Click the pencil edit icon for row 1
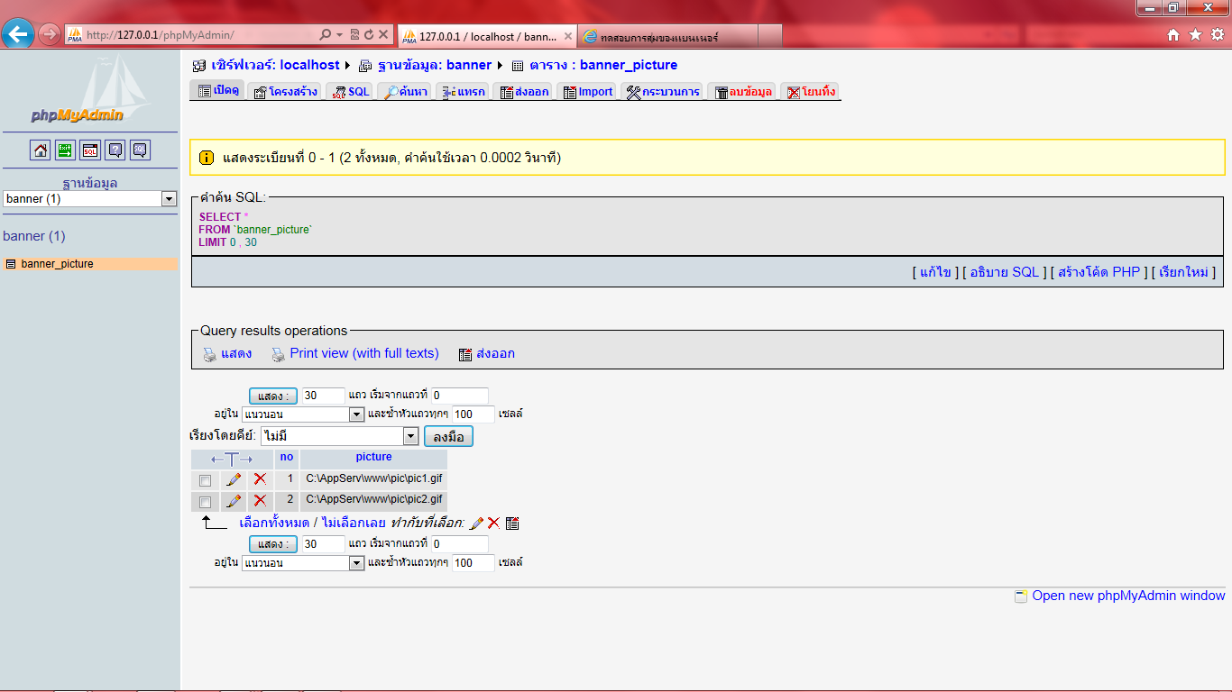This screenshot has width=1232, height=692. pos(234,479)
